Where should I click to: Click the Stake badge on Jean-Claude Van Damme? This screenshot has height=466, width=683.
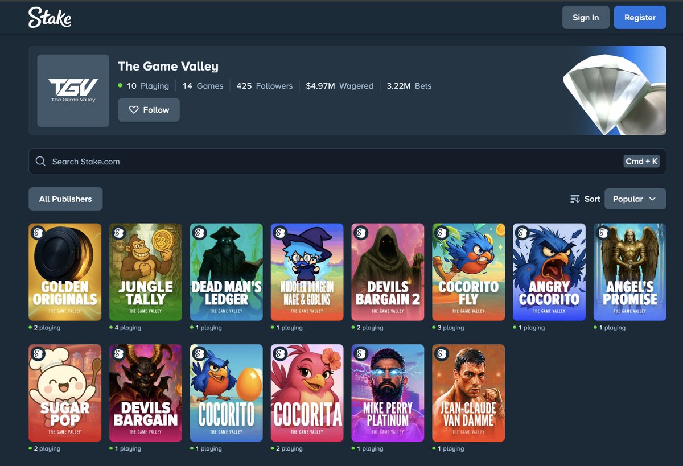tap(442, 354)
